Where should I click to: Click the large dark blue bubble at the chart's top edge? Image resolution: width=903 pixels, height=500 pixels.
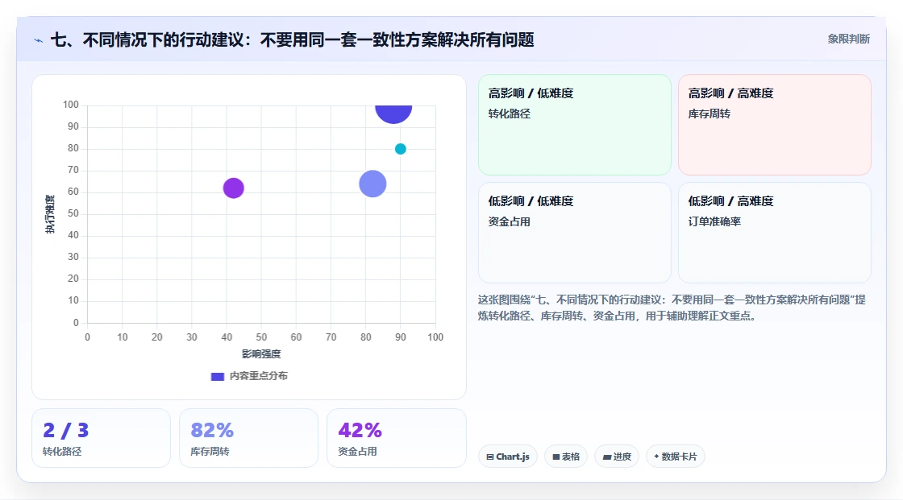tap(393, 113)
